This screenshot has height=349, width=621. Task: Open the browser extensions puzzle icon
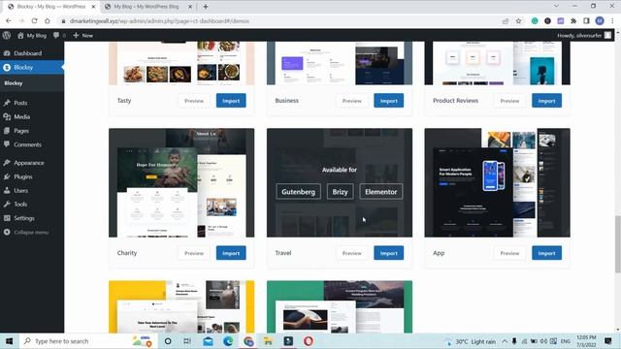573,21
